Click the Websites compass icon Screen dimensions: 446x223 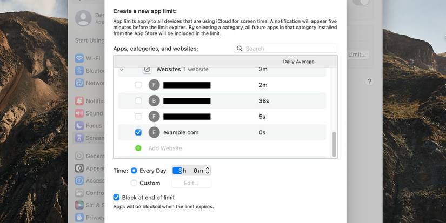[147, 70]
